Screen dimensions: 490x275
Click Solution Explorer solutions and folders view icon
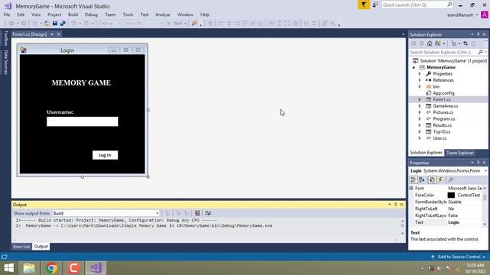438,44
